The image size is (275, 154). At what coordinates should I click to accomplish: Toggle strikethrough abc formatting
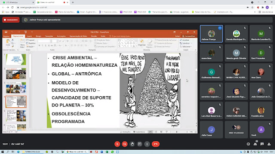[52, 45]
